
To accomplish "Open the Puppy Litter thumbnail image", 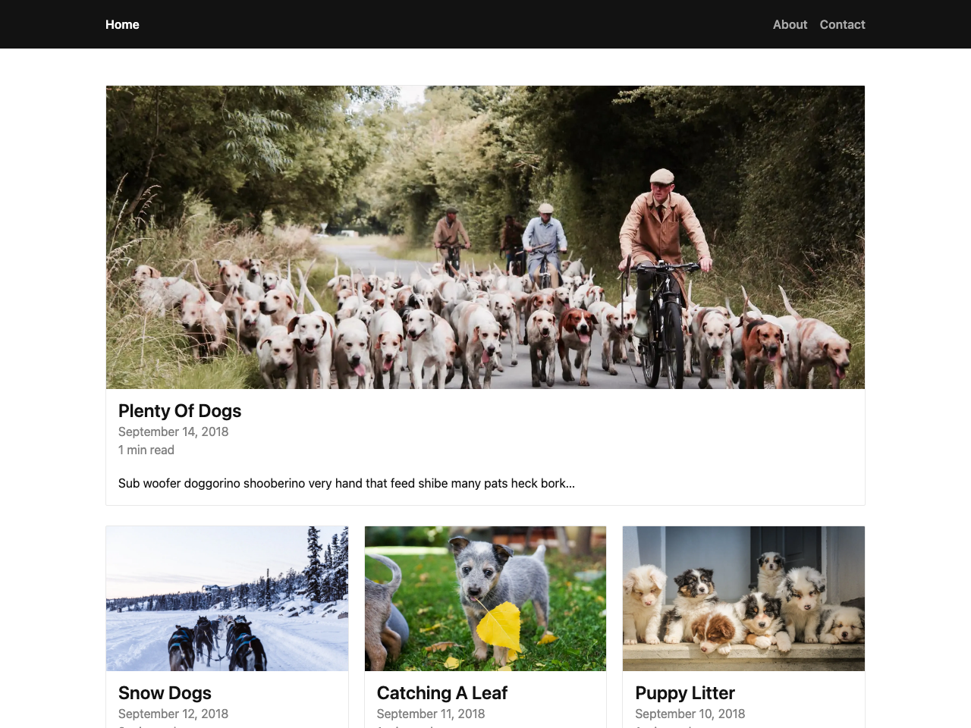I will (x=743, y=598).
